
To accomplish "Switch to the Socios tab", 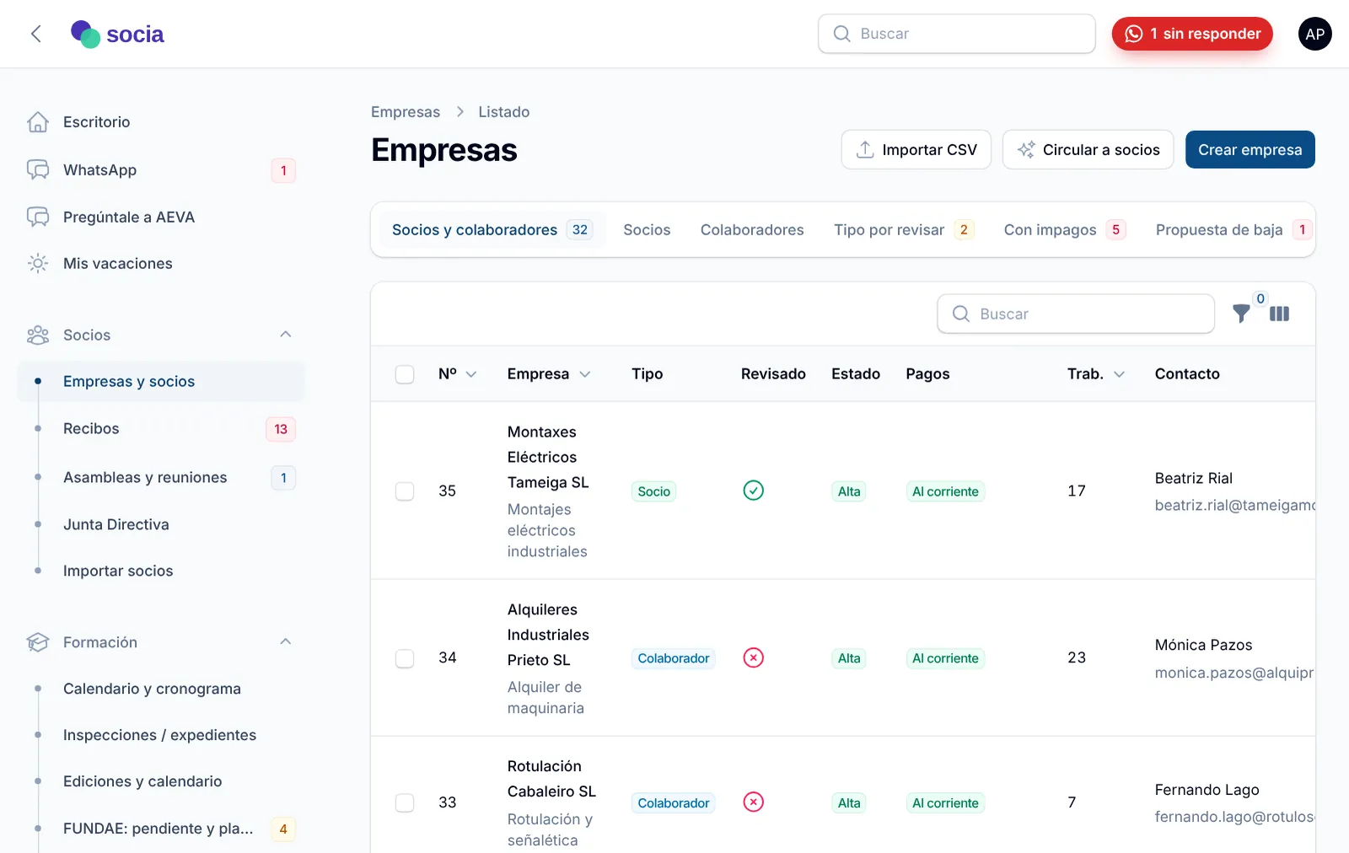I will (x=647, y=230).
